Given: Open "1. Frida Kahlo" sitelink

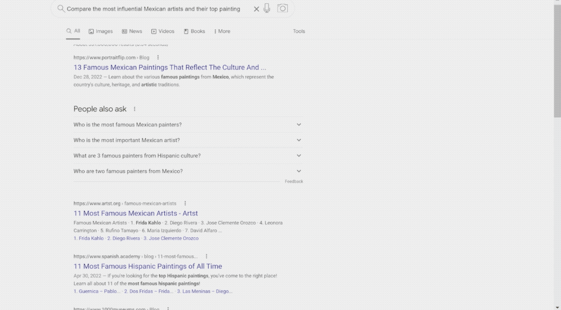Looking at the screenshot, I should click(x=89, y=238).
